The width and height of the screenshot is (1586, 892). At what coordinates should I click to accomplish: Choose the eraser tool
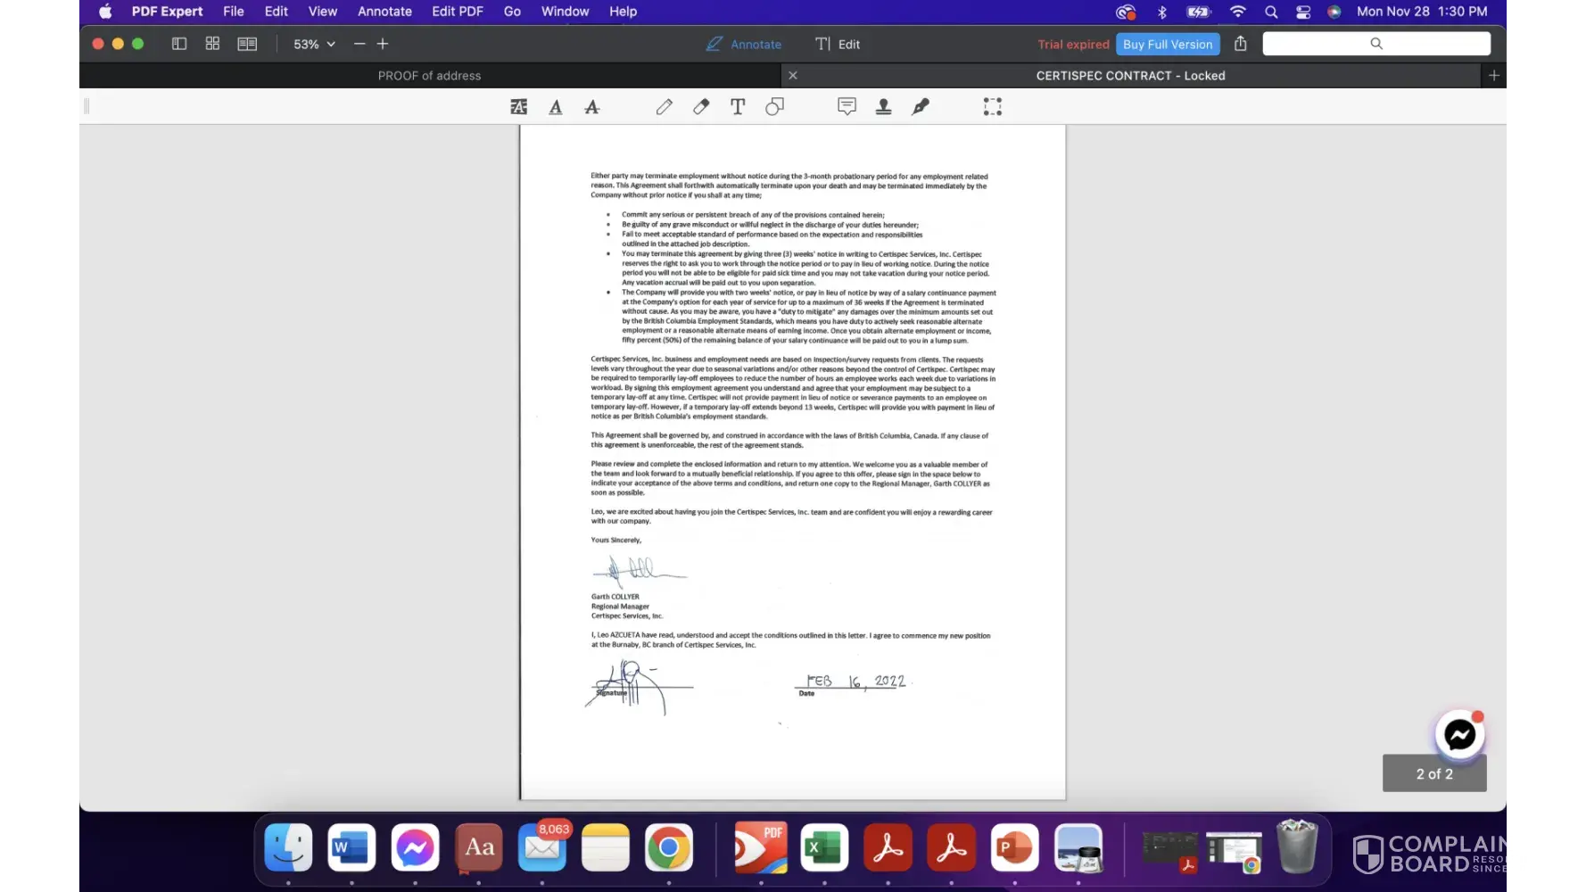701,107
